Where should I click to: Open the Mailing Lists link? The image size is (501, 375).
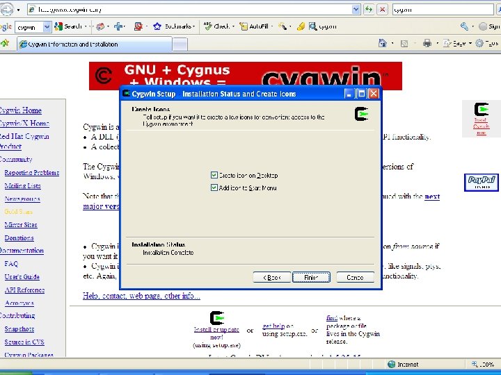23,185
